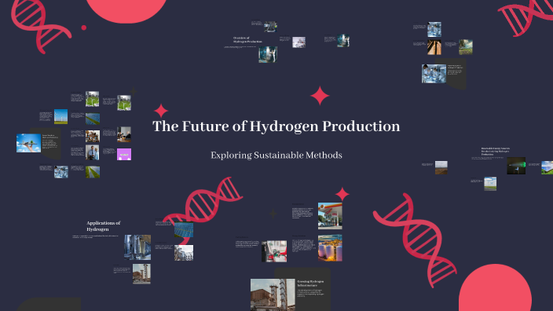Open the two businessmen standing photo
The image size is (553, 311).
[x=93, y=152]
